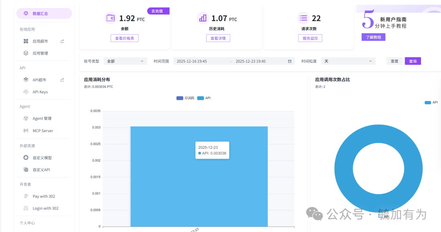Open the 时间粒度 天 dropdown
This screenshot has width=441, height=232.
point(348,61)
